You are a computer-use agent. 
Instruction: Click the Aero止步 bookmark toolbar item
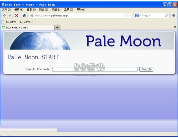tap(17, 22)
